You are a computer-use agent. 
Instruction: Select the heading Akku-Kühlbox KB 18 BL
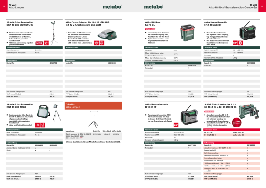[153, 23]
